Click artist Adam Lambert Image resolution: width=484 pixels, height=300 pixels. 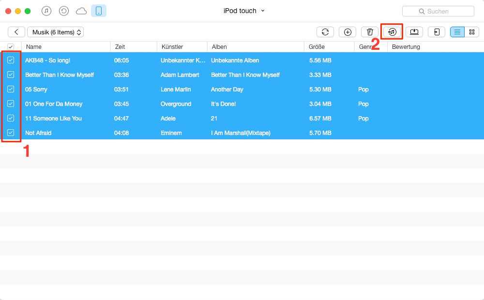tap(180, 75)
